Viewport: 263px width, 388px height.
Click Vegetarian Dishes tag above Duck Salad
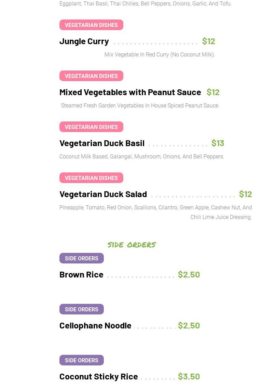[x=91, y=178]
